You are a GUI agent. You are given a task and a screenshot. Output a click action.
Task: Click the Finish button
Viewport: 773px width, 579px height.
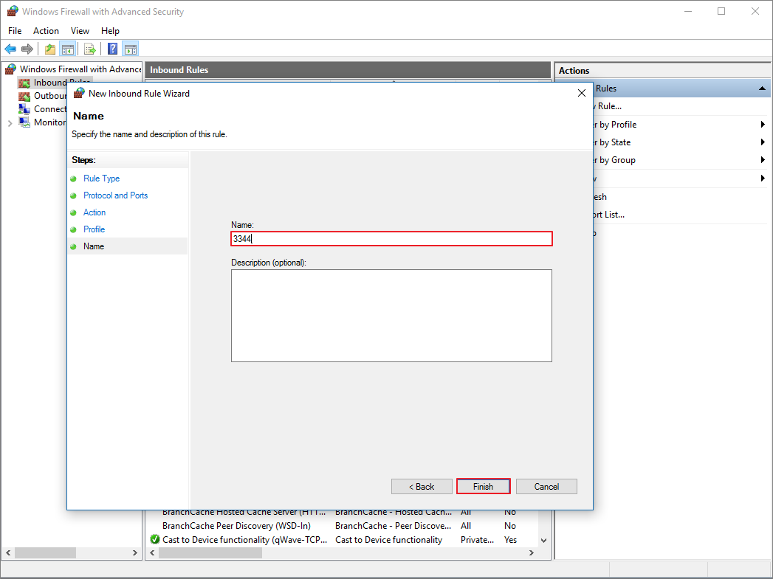pos(483,487)
